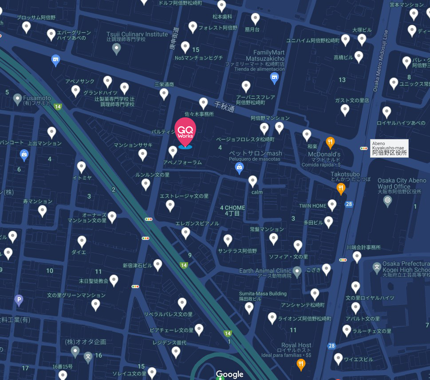The height and width of the screenshot is (380, 430).
Task: Click the No5マンチョンヒグチ pin
Action: (x=185, y=47)
